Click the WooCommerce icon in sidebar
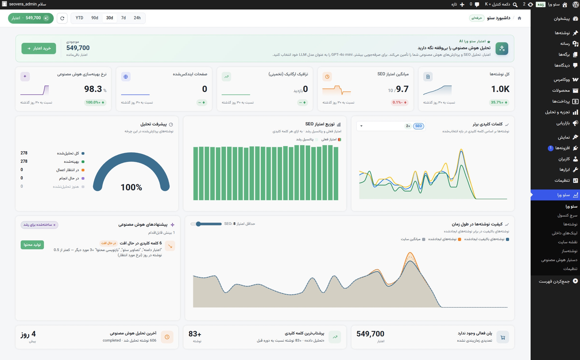 575,79
